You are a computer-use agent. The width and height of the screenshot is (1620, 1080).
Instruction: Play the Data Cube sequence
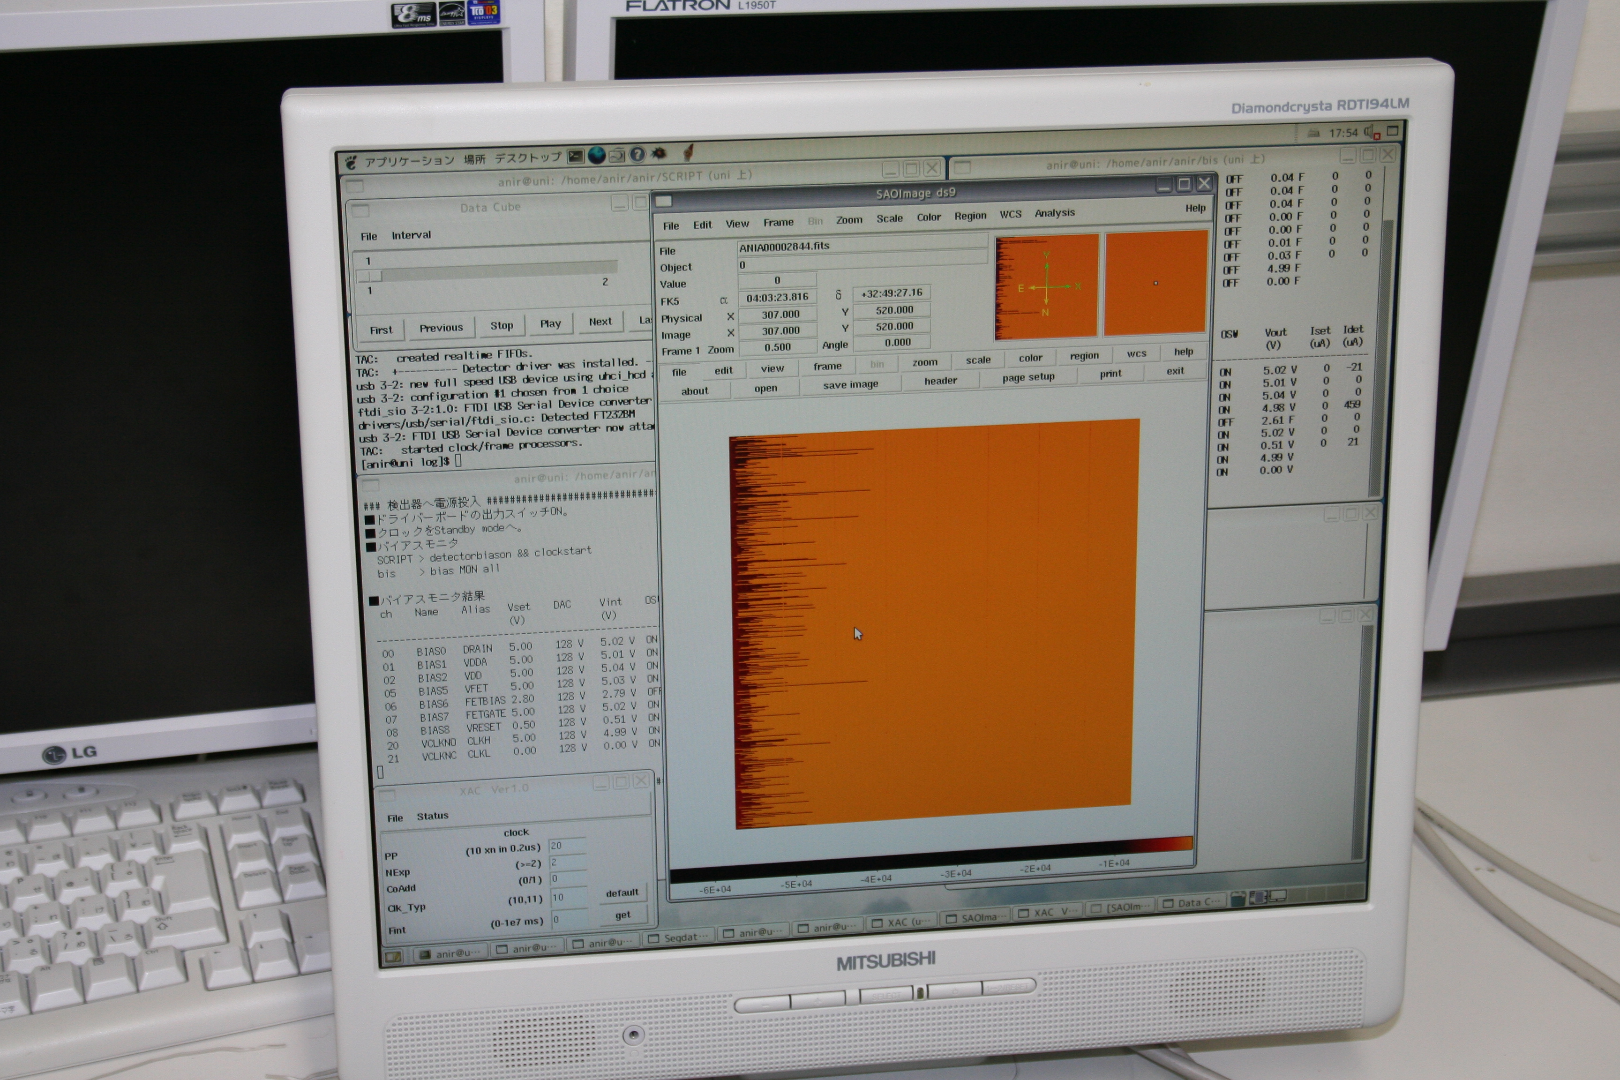click(550, 323)
